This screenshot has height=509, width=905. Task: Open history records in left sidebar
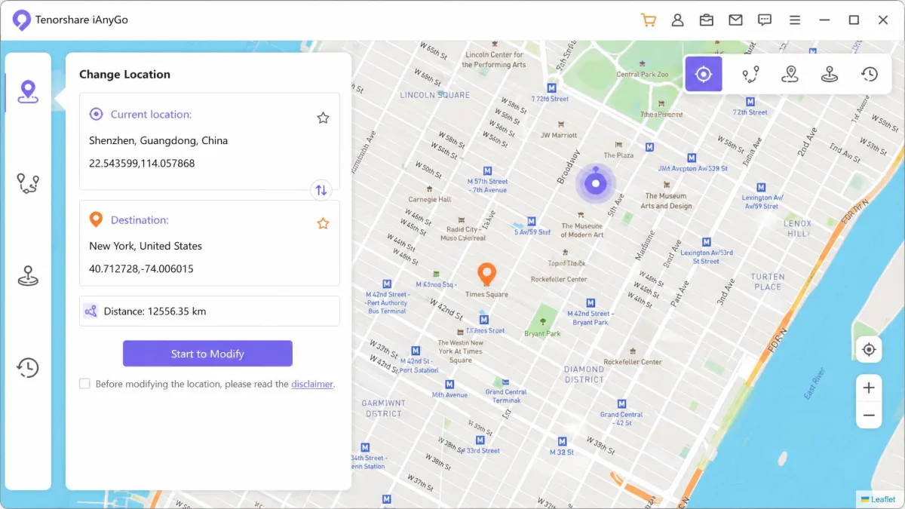(28, 367)
